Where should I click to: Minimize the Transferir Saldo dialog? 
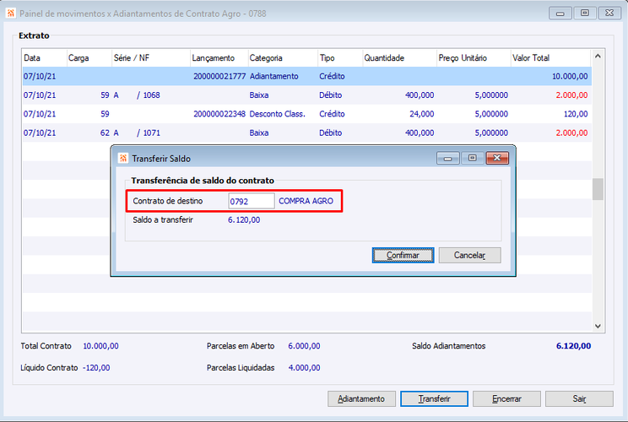[447, 158]
